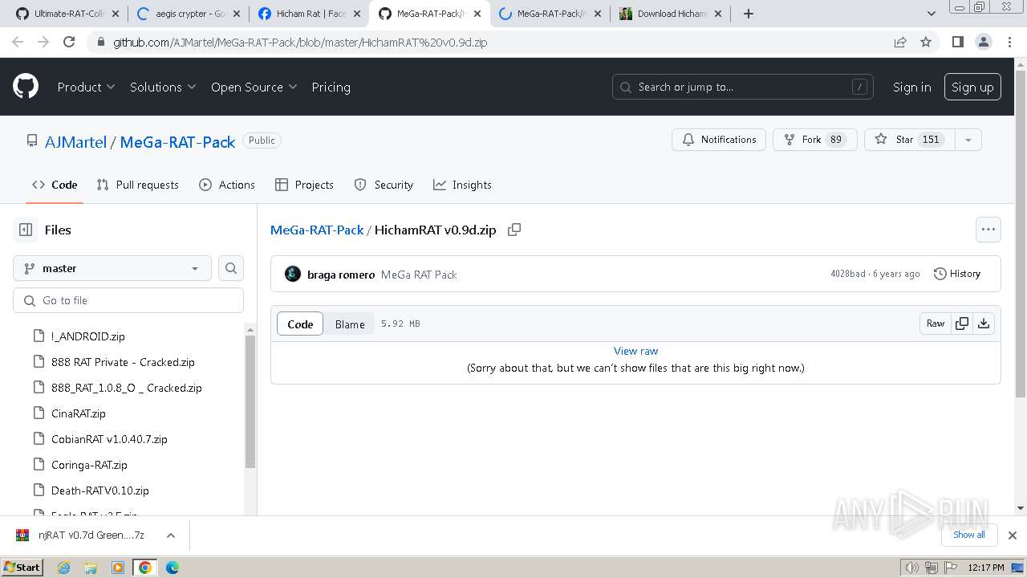The width and height of the screenshot is (1027, 578).
Task: Go to the Actions tab
Action: 227,185
